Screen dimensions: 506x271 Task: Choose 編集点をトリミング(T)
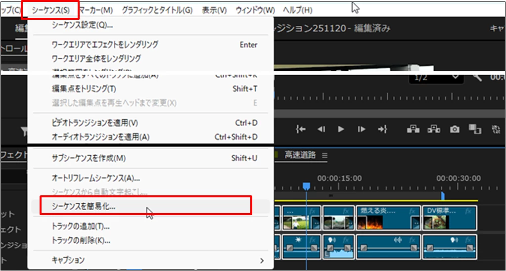(150, 89)
